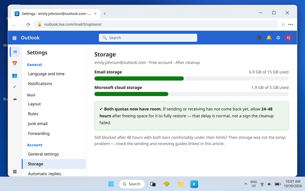Bookmark this page with the star

point(283,24)
